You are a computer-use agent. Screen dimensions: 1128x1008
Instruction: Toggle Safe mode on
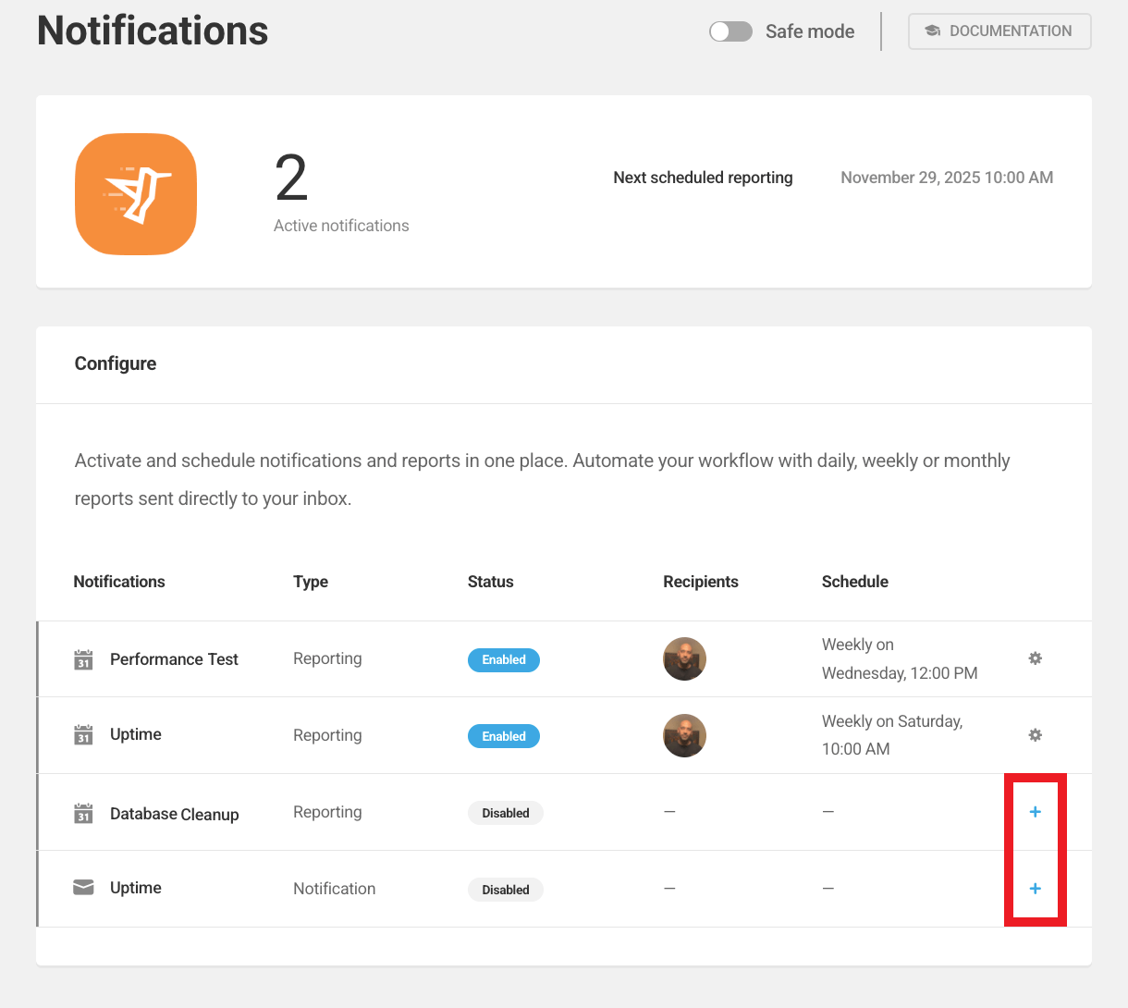point(730,31)
